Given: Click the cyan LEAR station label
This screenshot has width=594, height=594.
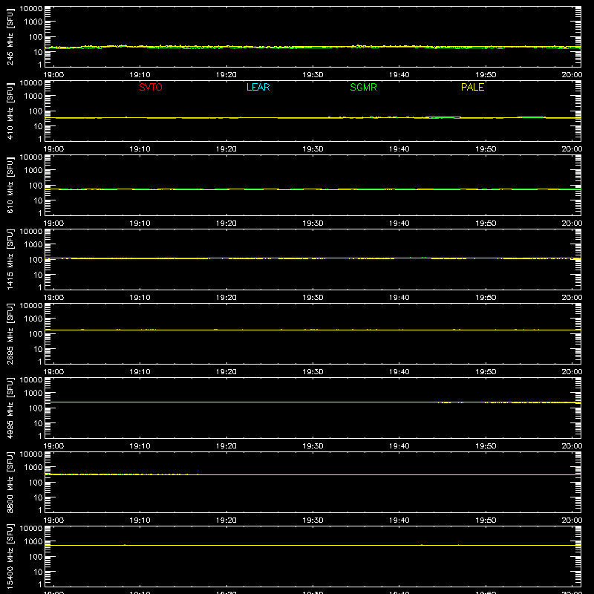Looking at the screenshot, I should tap(258, 87).
